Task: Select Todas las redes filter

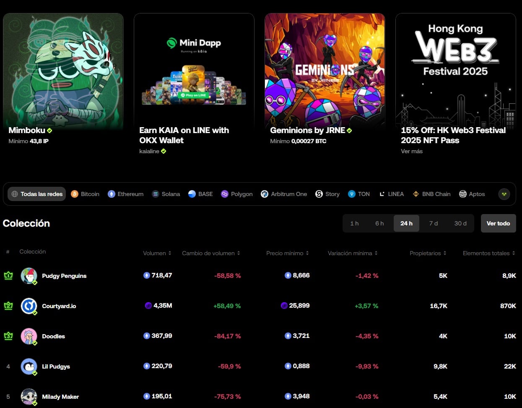Action: [37, 194]
